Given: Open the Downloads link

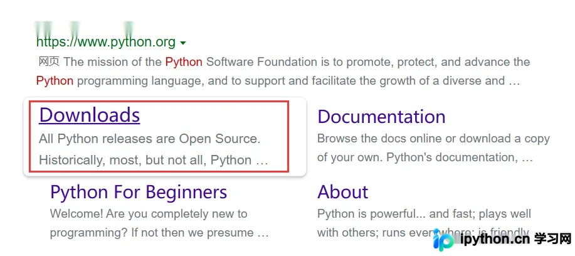Looking at the screenshot, I should coord(90,115).
